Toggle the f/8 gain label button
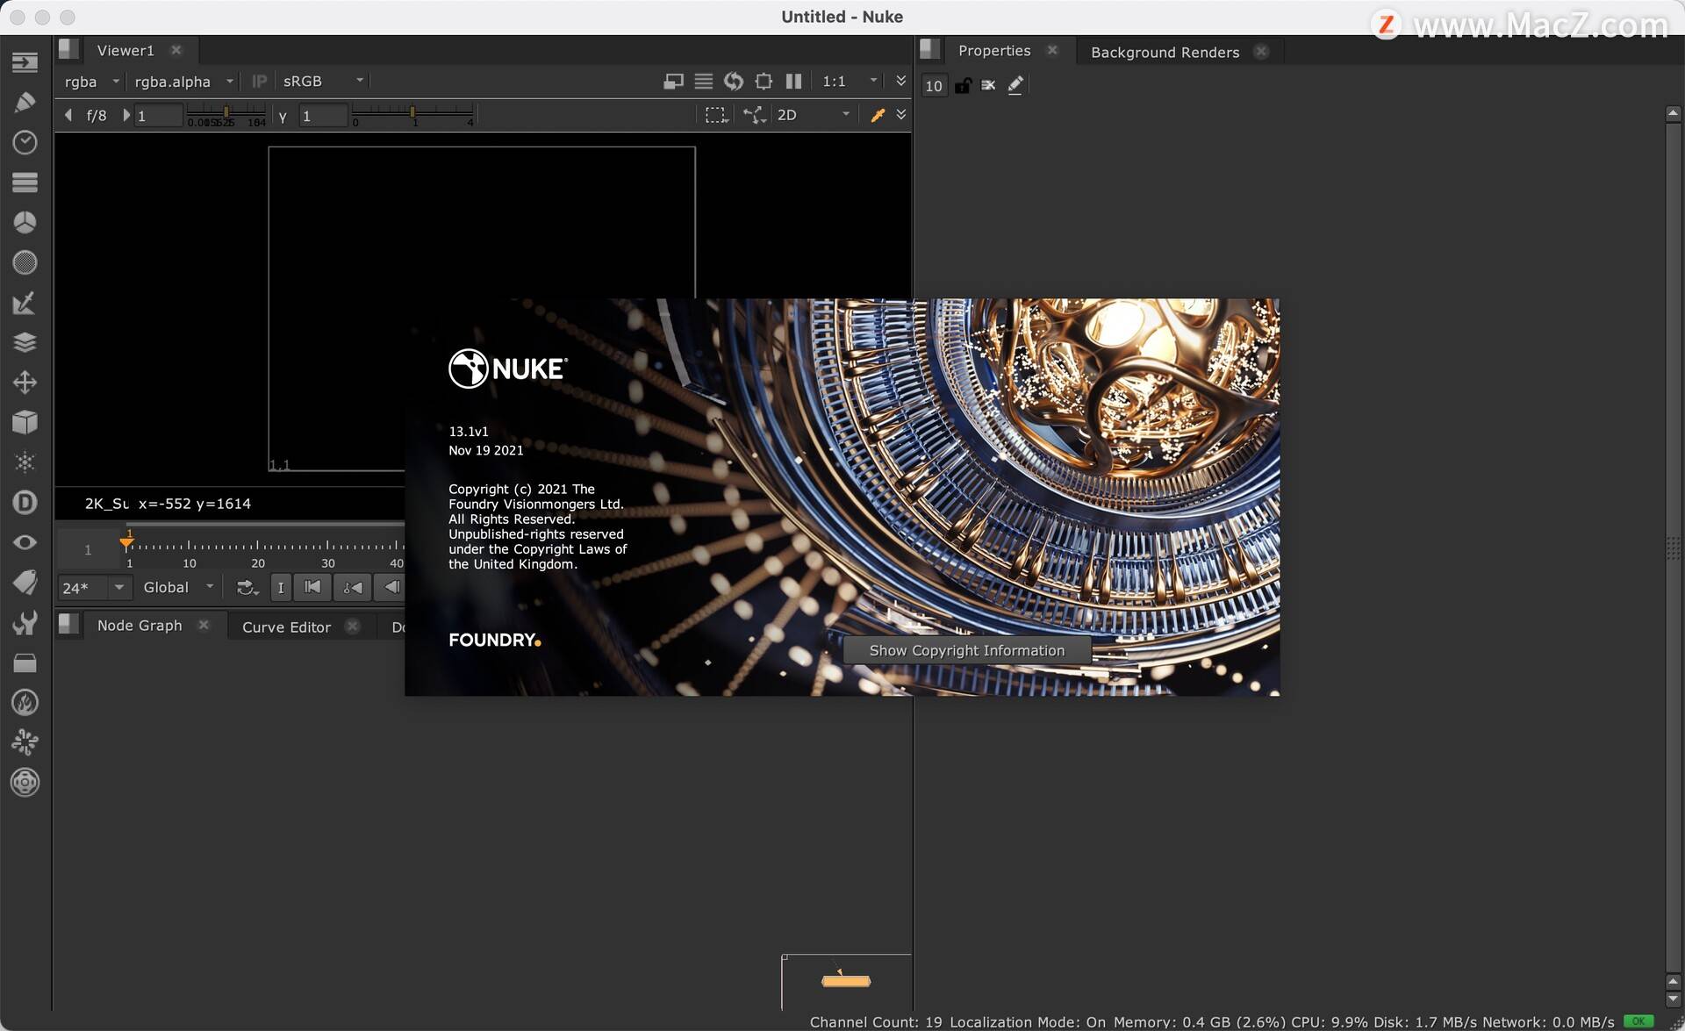This screenshot has width=1685, height=1031. point(97,116)
